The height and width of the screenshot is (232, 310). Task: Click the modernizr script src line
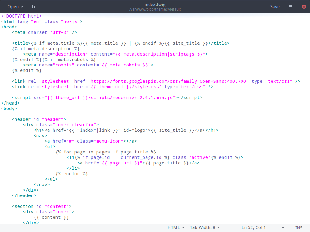(107, 98)
